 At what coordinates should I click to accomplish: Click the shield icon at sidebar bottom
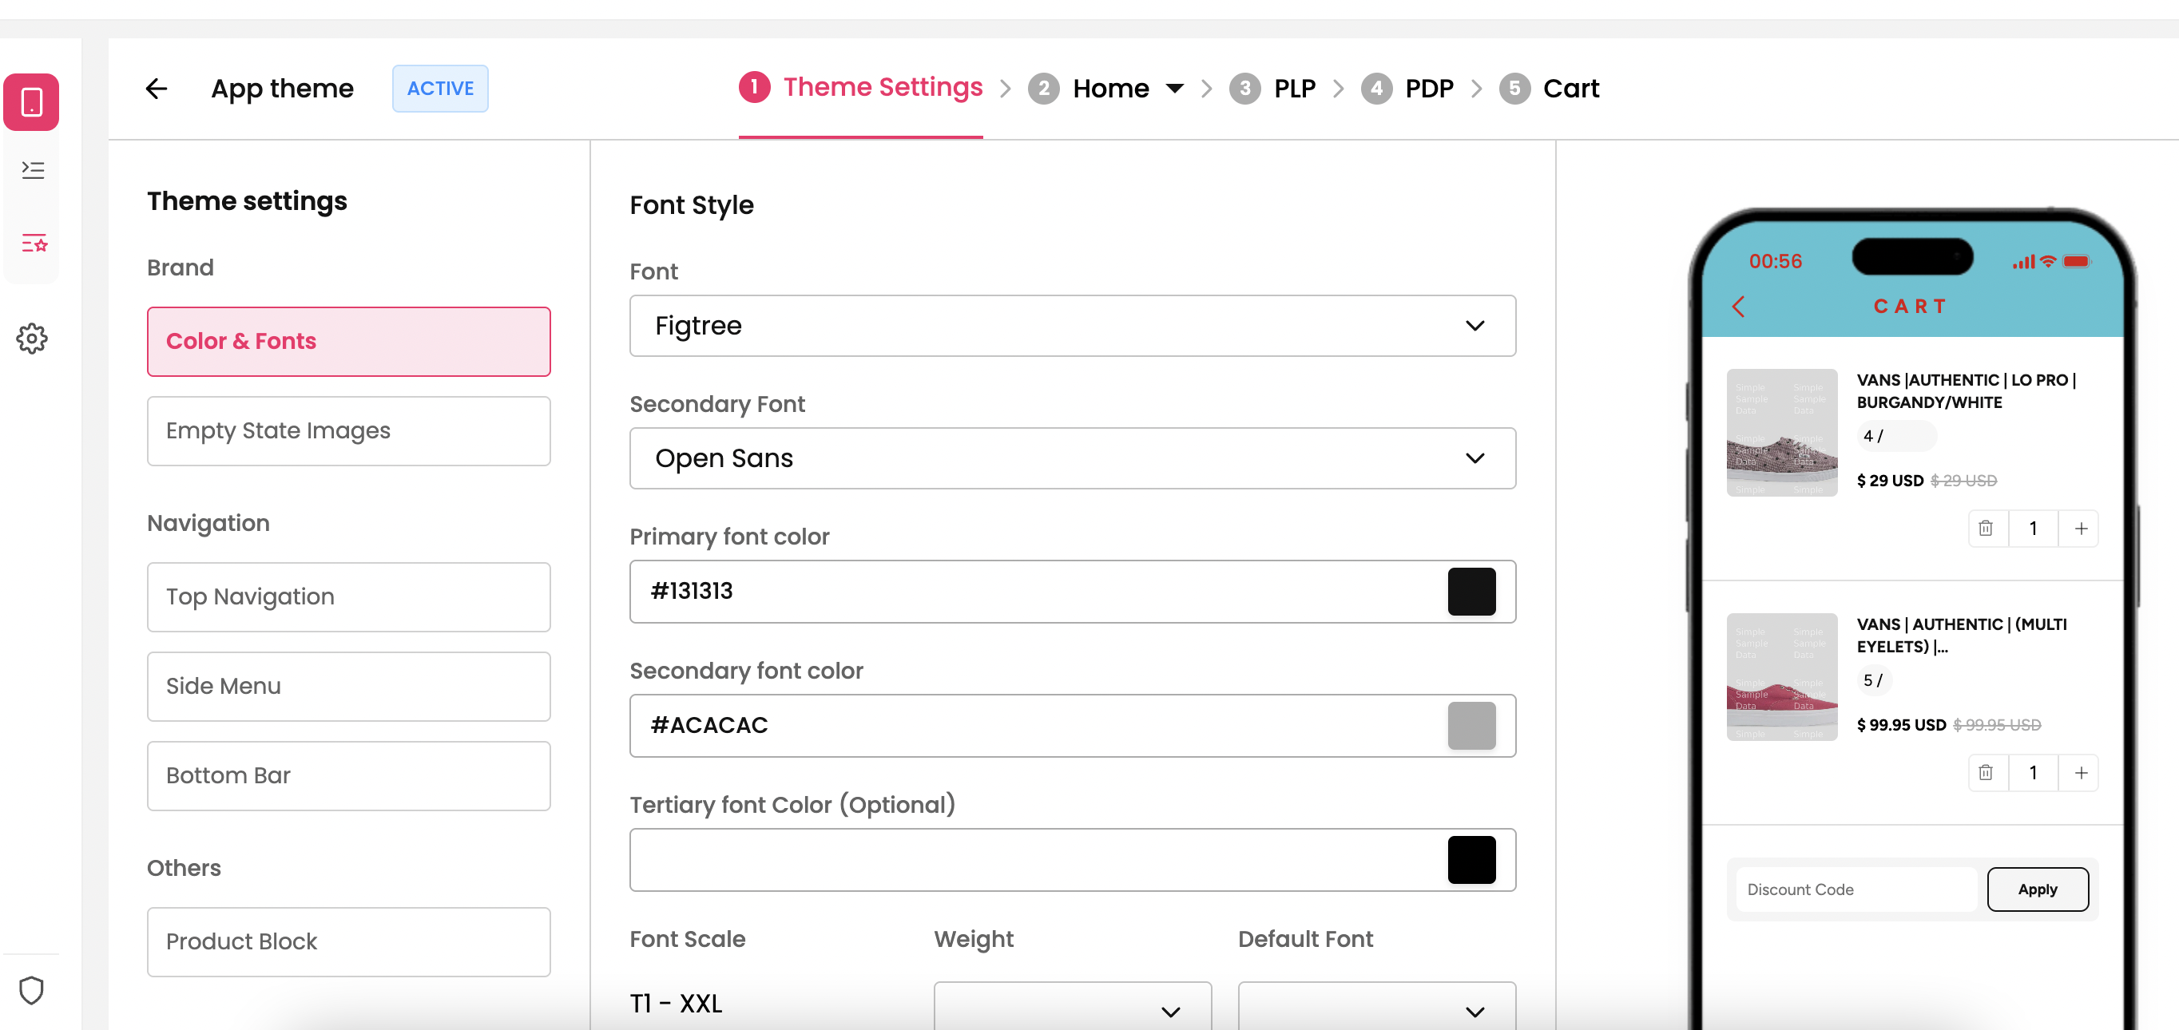pyautogui.click(x=31, y=989)
